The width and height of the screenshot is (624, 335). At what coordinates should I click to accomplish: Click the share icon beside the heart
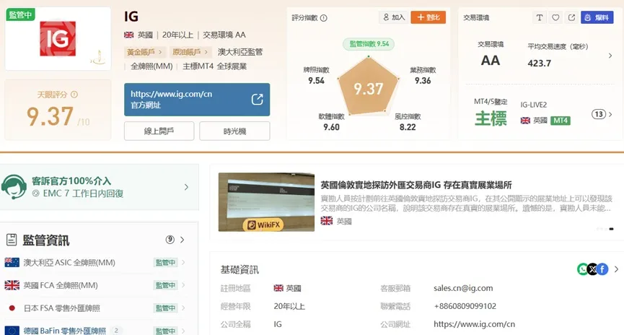(x=571, y=17)
